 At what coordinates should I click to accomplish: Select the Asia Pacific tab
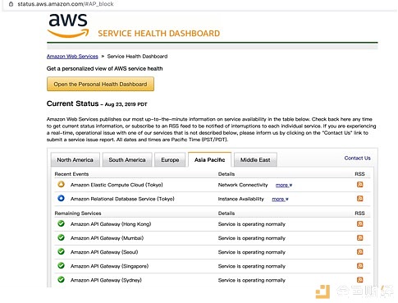click(210, 159)
